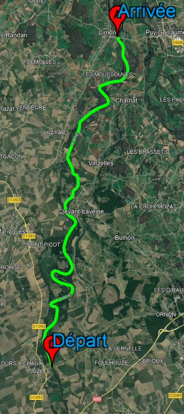Select the LES MOUSSOUVES label
Screen dimensions: 184x414
pyautogui.click(x=107, y=75)
